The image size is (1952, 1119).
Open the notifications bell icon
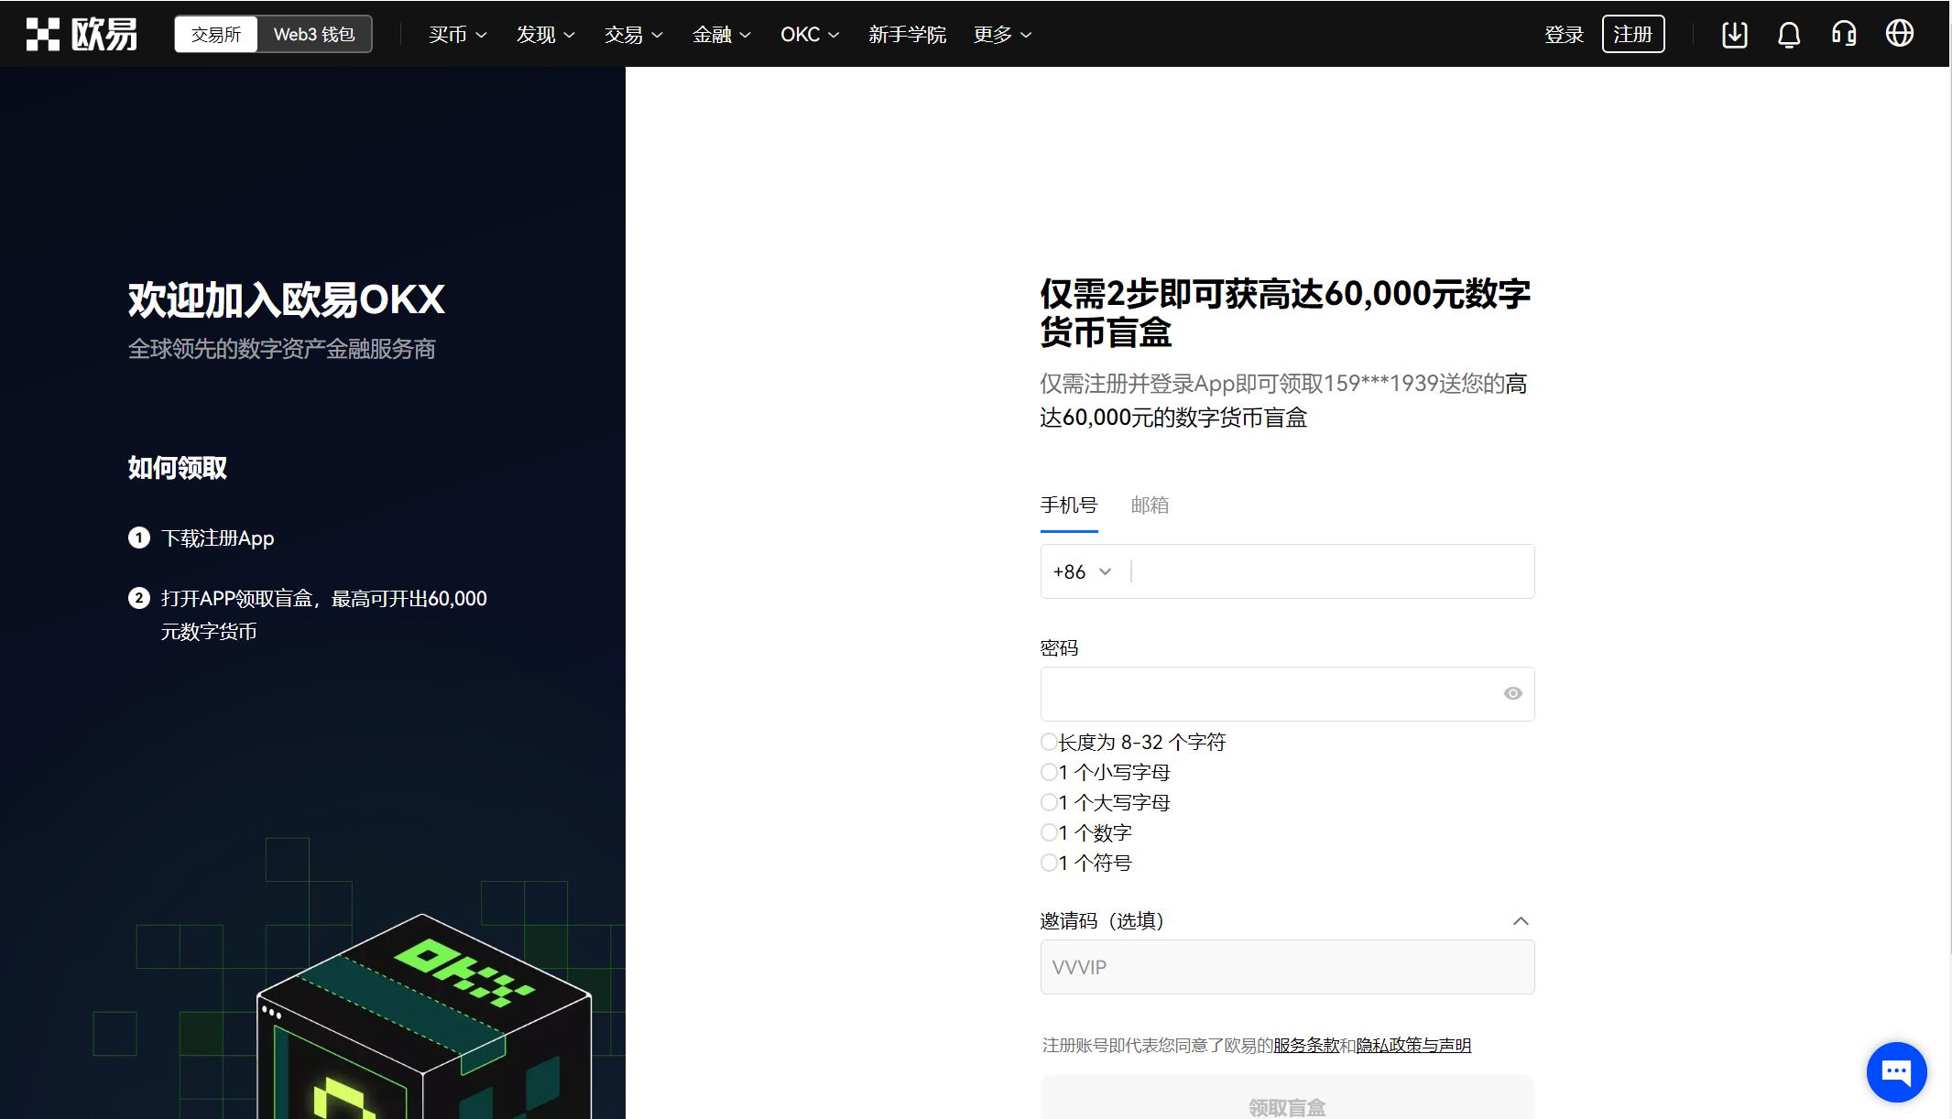pos(1788,35)
